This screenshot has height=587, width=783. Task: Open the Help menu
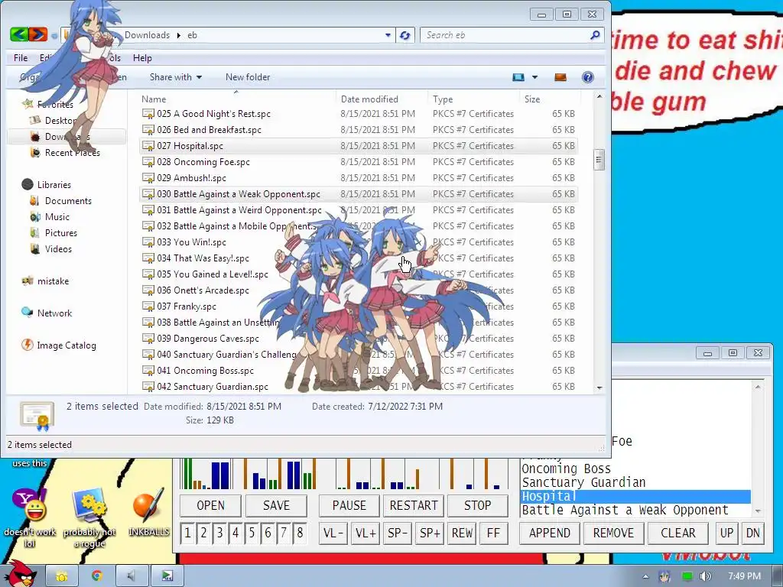coord(142,58)
